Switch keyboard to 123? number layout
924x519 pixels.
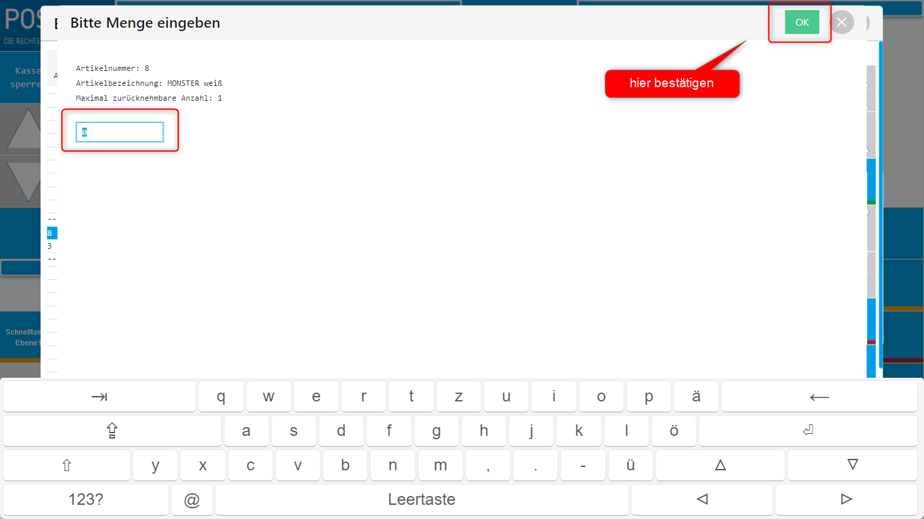(x=86, y=499)
